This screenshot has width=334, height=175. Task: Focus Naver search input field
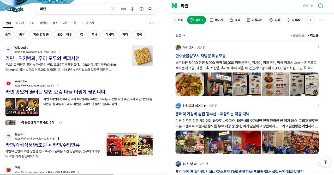(240, 6)
